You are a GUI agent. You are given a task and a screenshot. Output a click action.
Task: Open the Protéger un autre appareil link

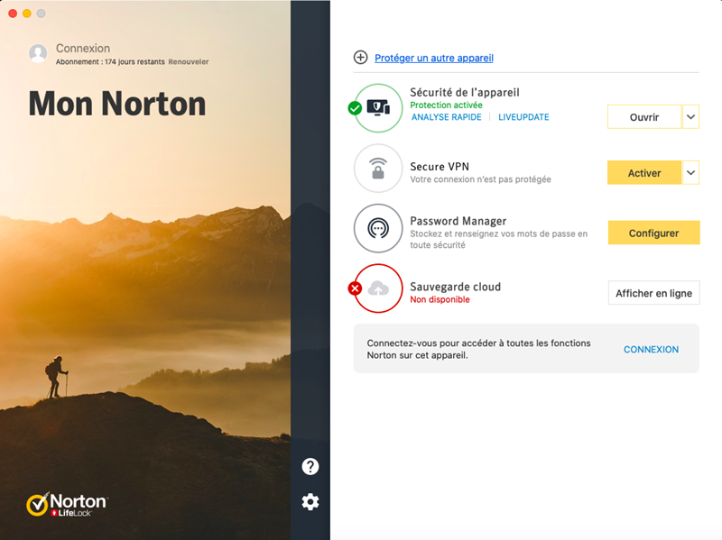pyautogui.click(x=434, y=58)
